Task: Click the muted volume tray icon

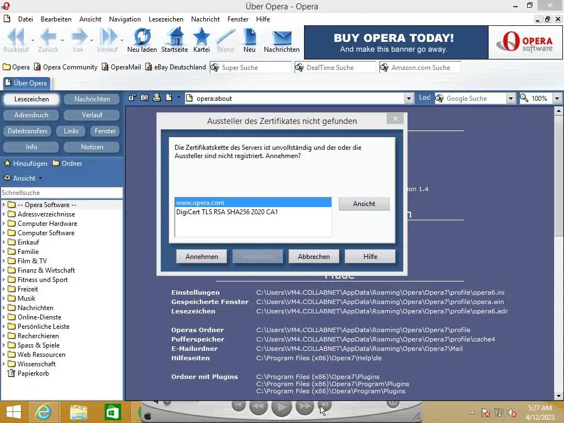Action: point(512,413)
